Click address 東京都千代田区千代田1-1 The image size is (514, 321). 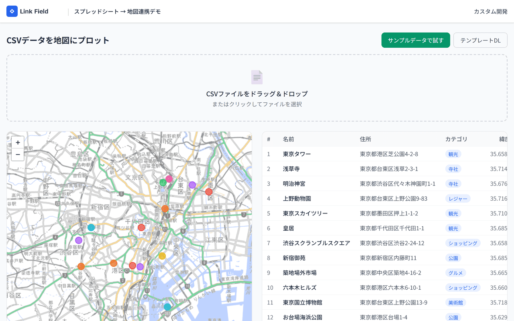click(392, 228)
